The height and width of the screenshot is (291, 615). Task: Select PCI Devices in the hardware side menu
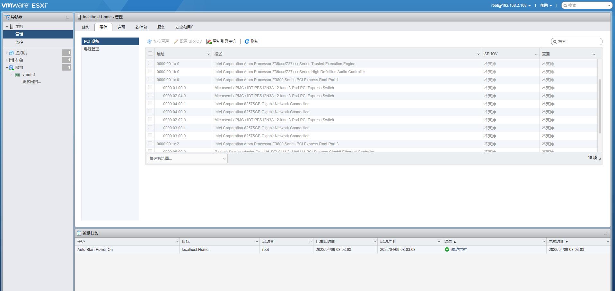click(110, 41)
